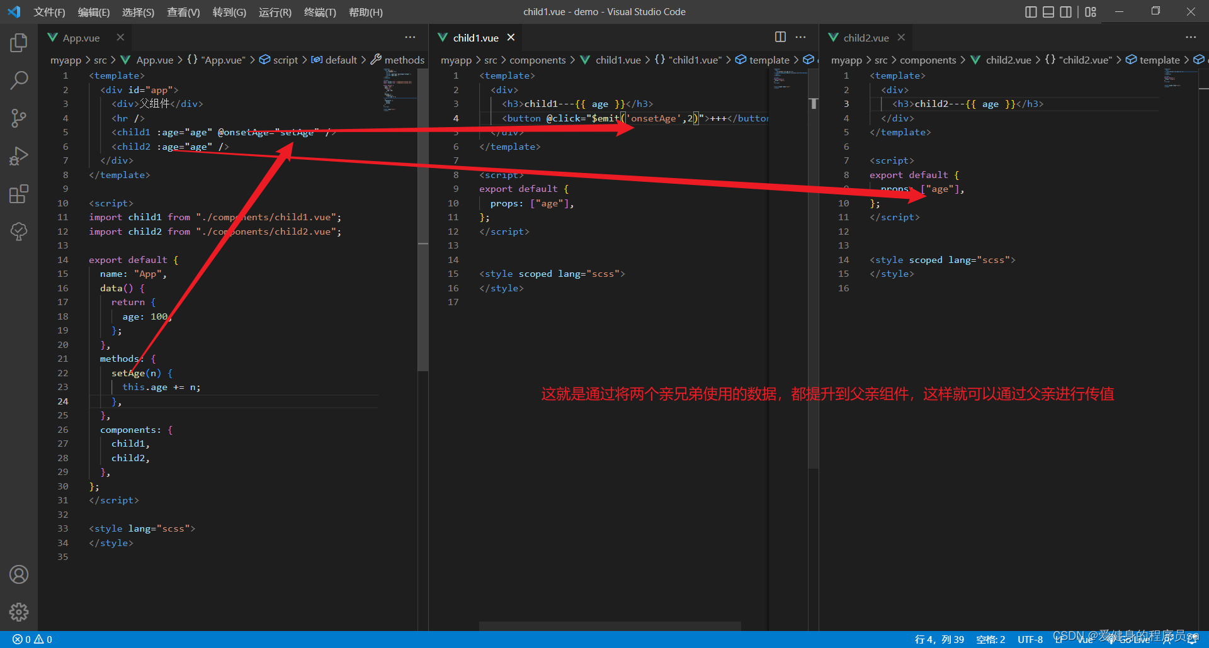Switch to the child2.vue tab
The width and height of the screenshot is (1209, 648).
coord(866,38)
